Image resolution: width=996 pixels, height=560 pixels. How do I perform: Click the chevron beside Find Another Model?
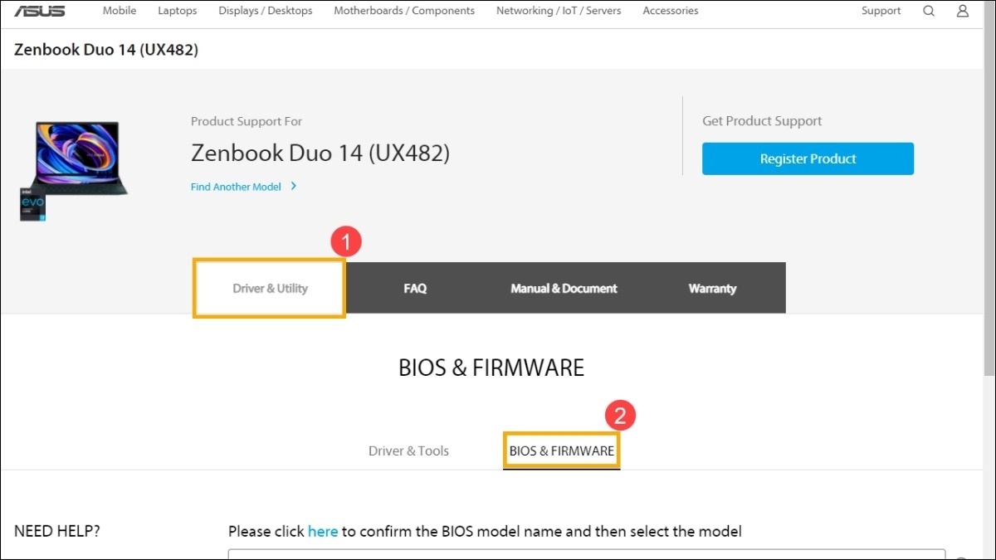coord(294,187)
